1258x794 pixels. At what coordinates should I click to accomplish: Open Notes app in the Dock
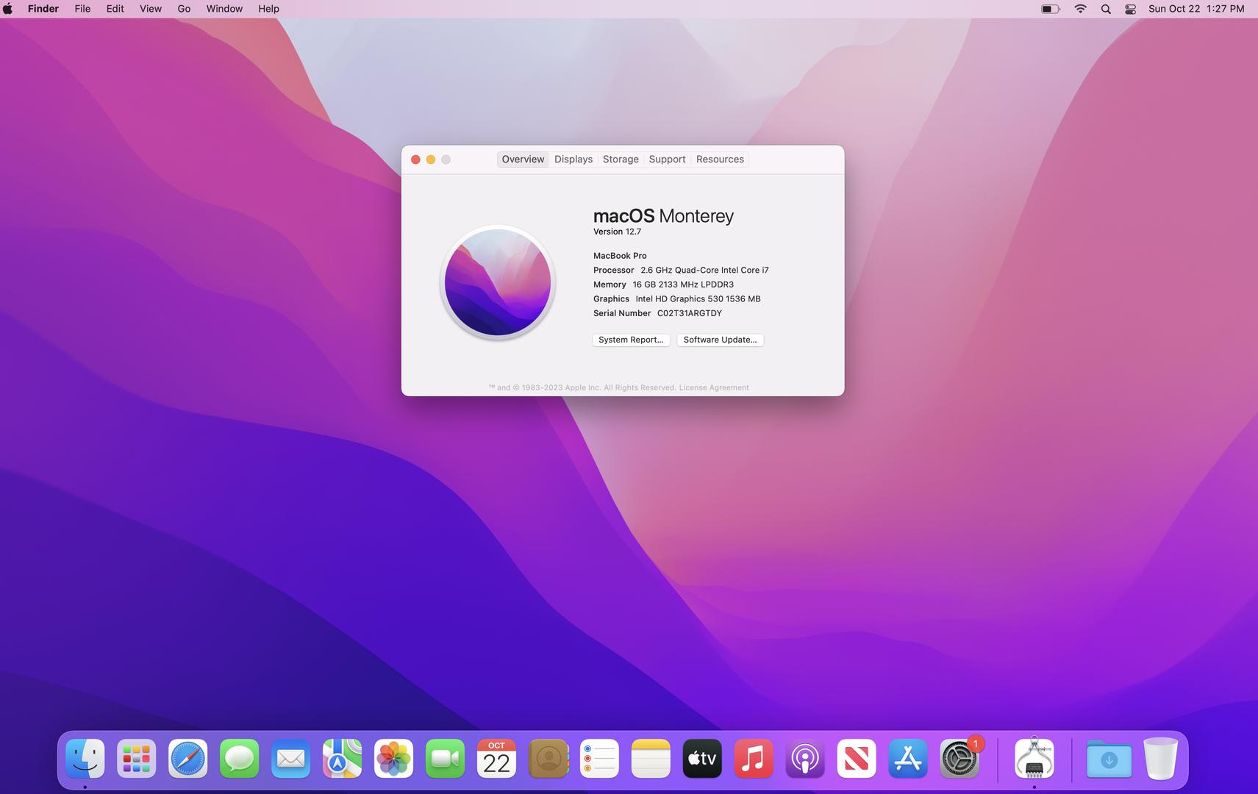[x=651, y=759]
